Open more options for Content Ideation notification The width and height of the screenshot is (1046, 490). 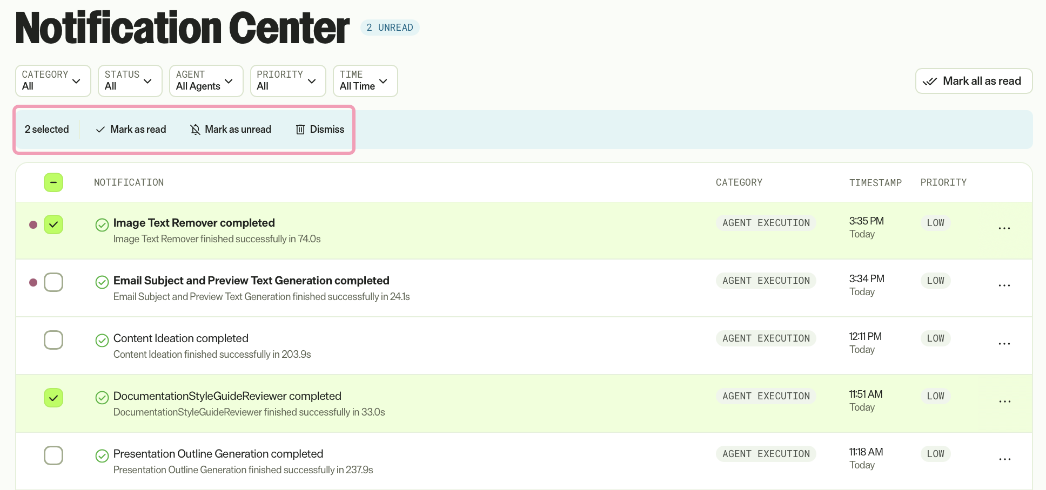tap(1004, 344)
